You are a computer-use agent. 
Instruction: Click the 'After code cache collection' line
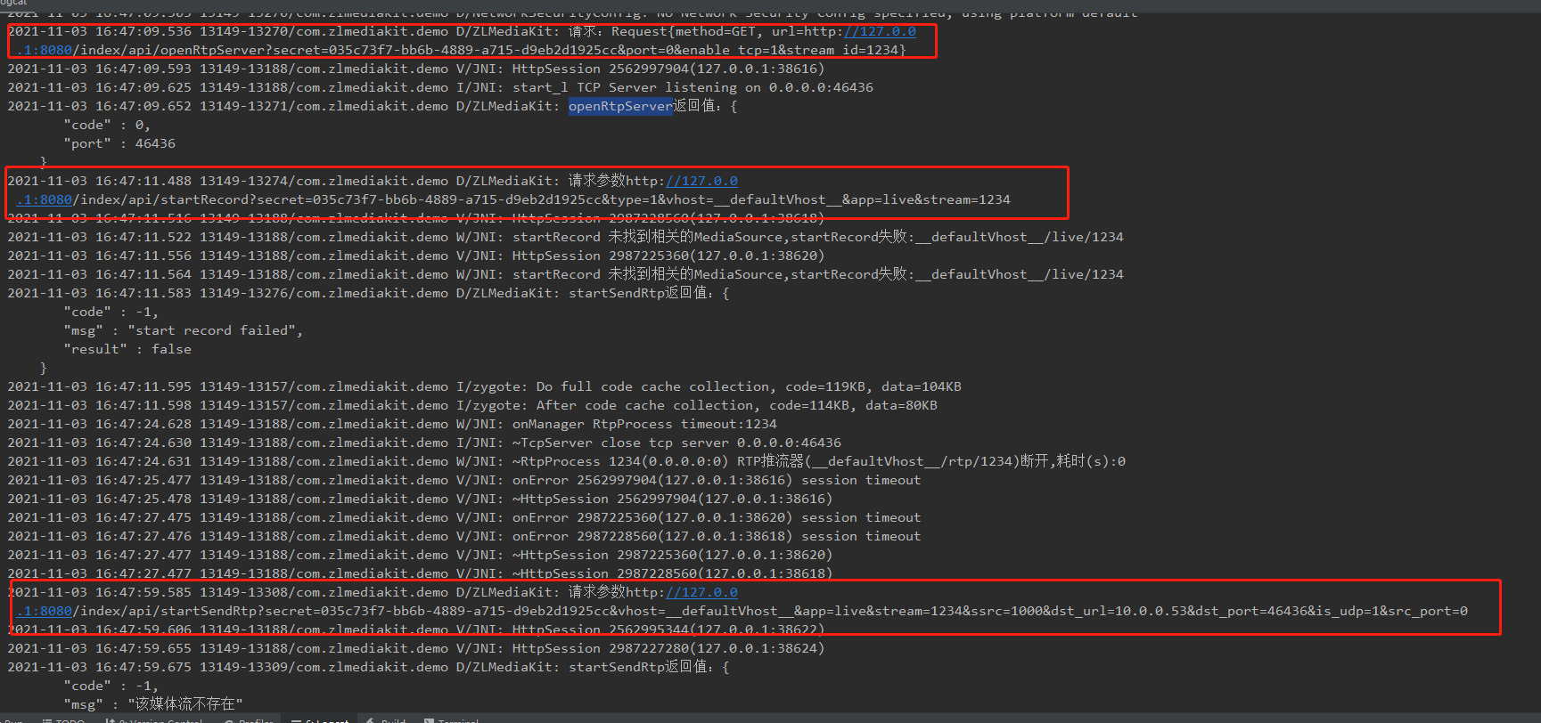472,405
